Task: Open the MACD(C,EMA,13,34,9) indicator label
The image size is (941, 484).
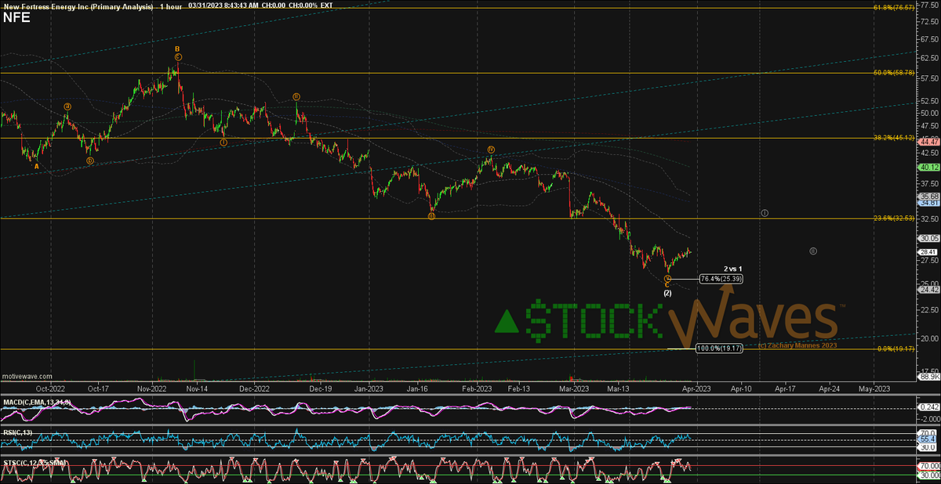Action: coord(37,403)
